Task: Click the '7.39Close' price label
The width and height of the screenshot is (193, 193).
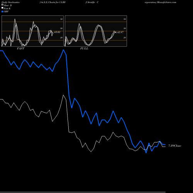Action: [175, 146]
